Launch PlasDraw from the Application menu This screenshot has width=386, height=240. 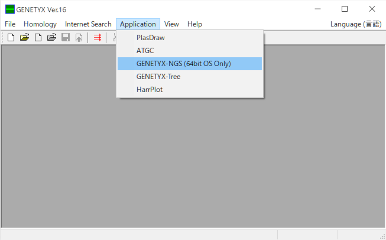[151, 38]
